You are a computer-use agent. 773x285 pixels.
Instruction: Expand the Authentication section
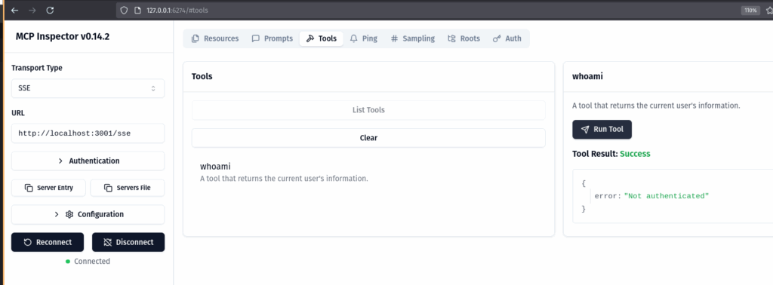pyautogui.click(x=88, y=161)
